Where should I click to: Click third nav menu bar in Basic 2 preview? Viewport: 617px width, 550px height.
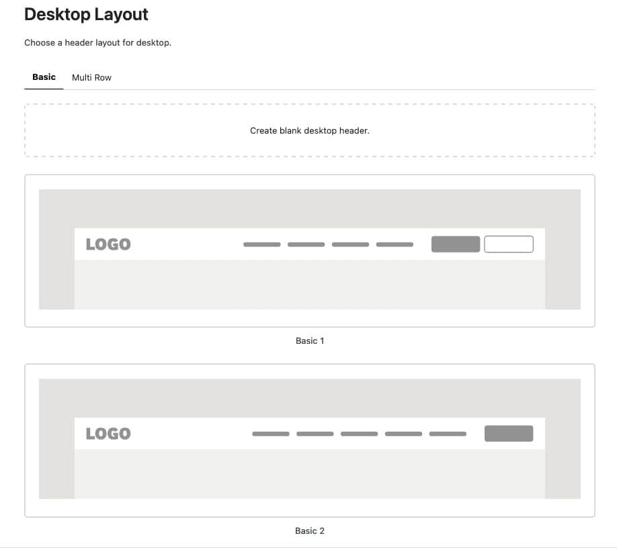click(360, 434)
